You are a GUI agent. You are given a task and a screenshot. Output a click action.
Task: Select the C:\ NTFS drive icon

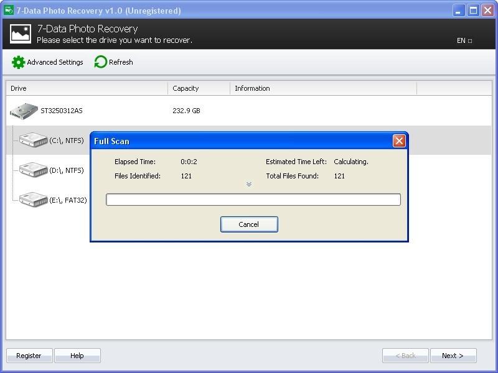coord(33,140)
